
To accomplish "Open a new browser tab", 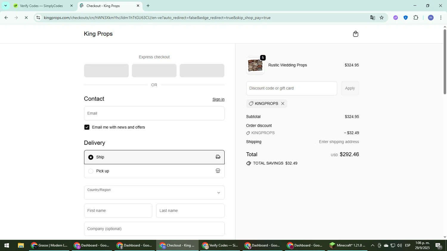I will [x=148, y=6].
